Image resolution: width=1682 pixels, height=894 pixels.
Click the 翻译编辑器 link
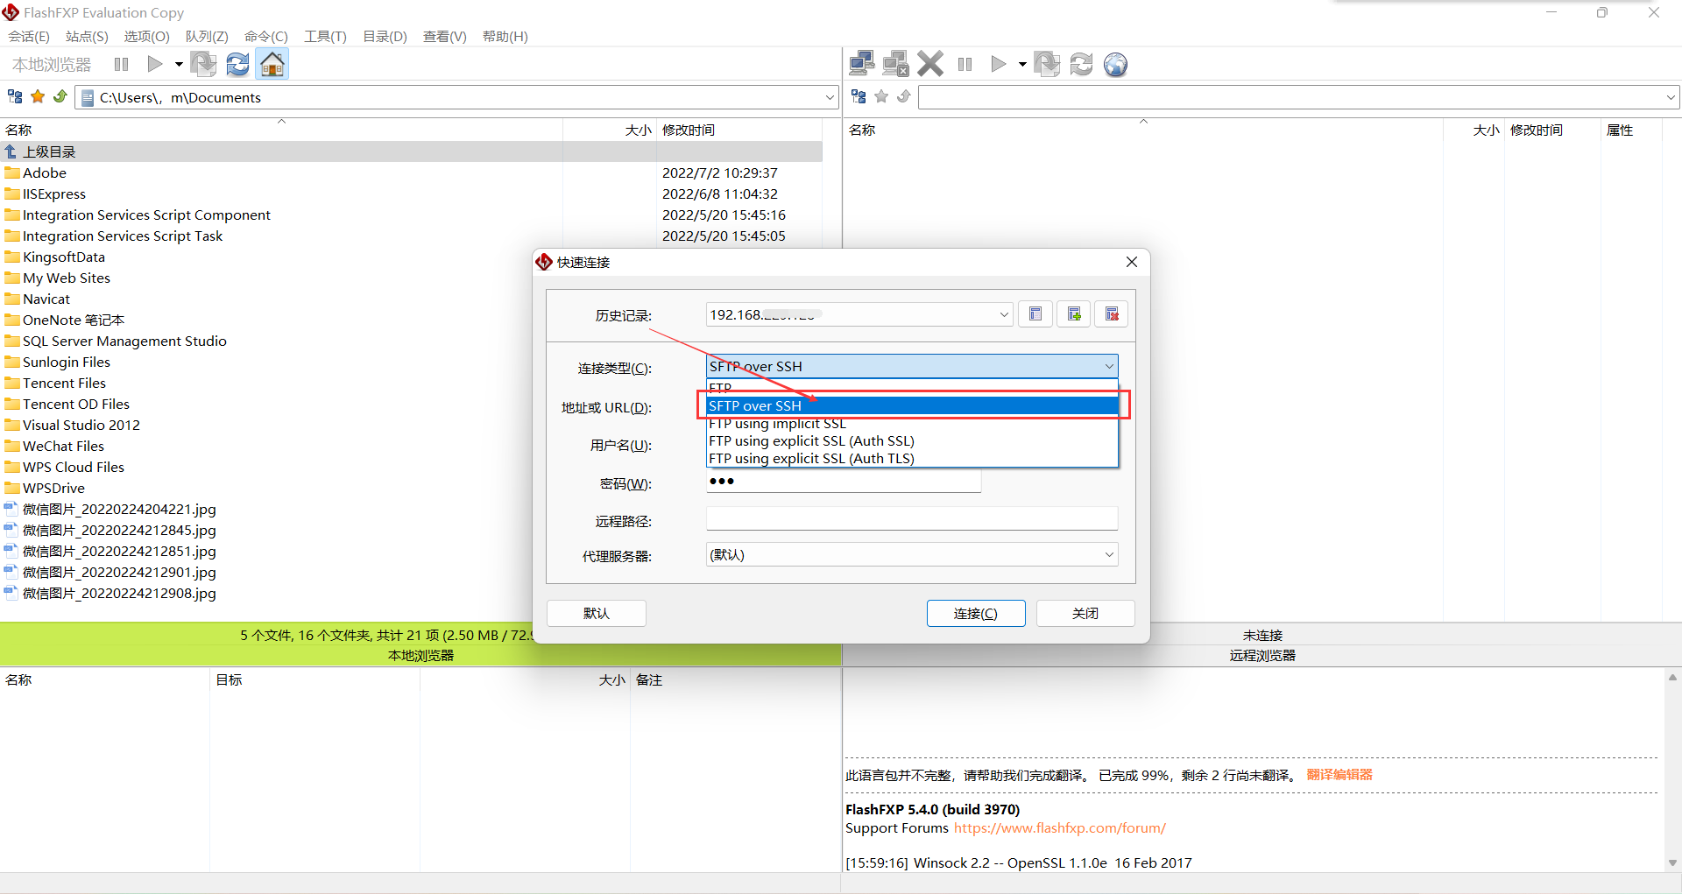coord(1339,774)
